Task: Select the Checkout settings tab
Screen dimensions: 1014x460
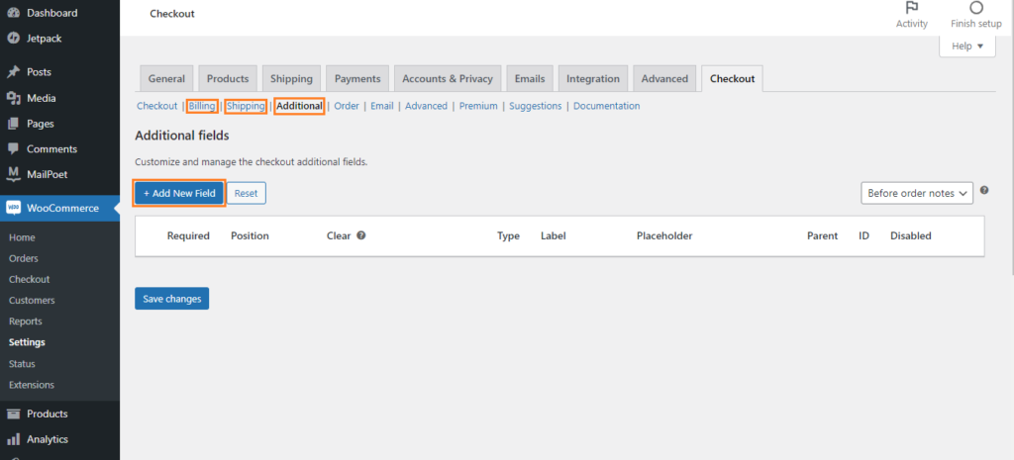Action: [x=732, y=78]
